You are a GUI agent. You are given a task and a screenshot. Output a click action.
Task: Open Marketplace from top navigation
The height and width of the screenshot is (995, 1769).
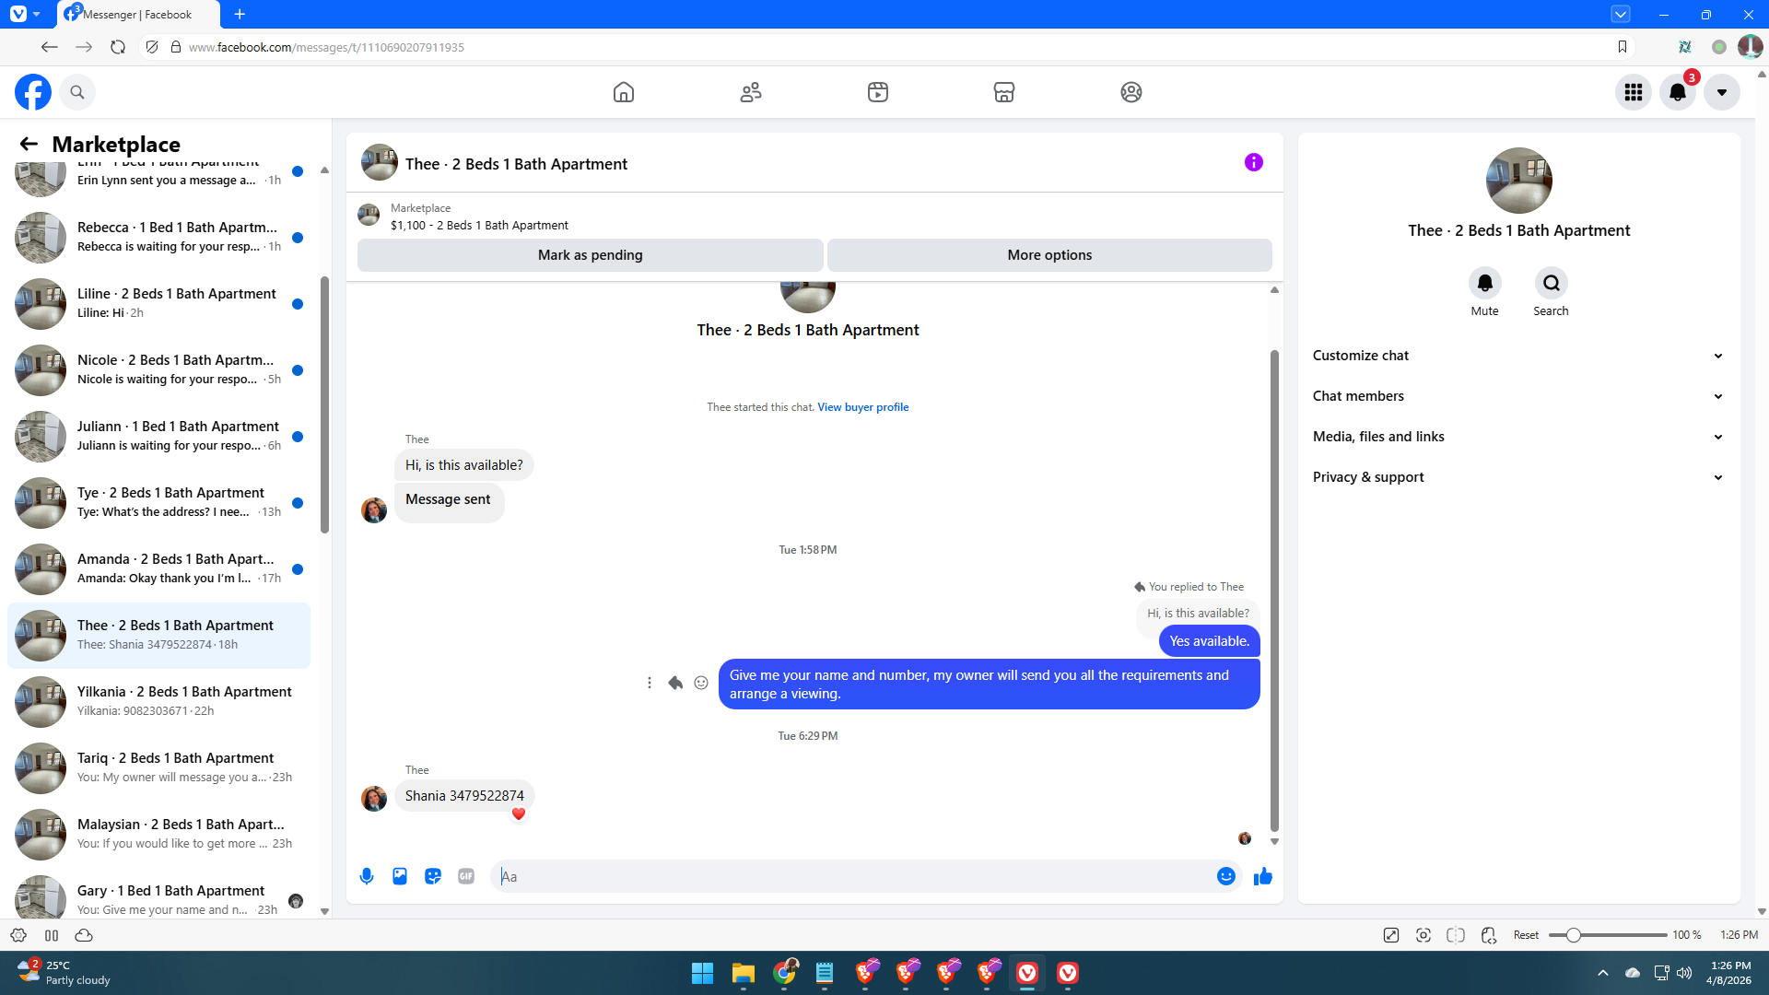pyautogui.click(x=1003, y=92)
